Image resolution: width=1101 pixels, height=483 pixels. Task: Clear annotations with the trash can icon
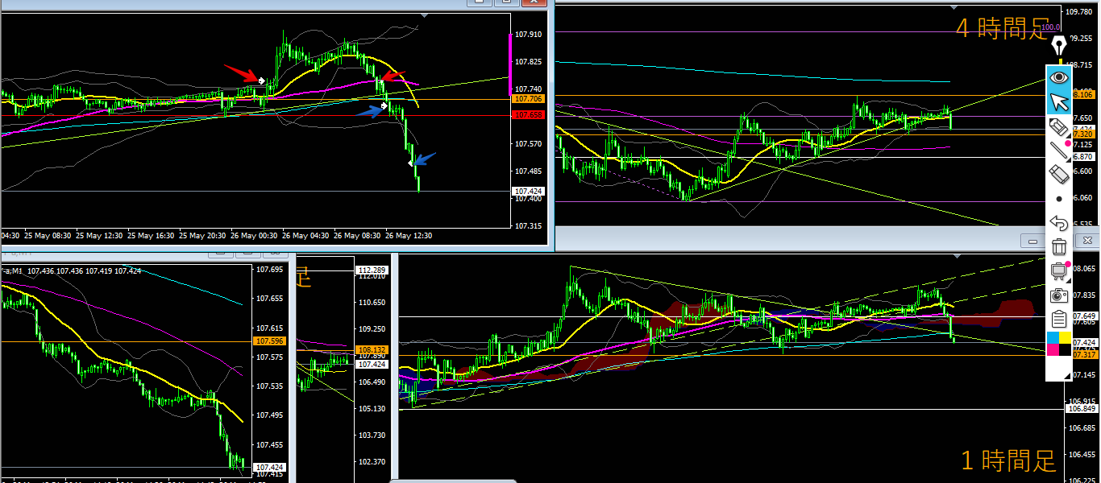(x=1058, y=247)
